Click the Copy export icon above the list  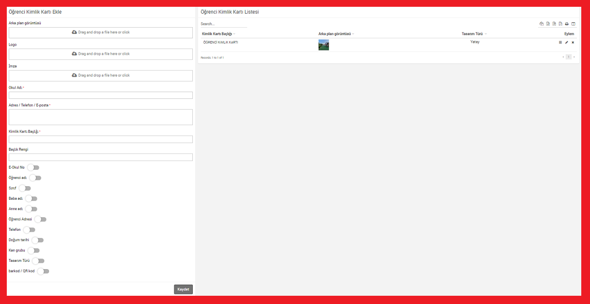pyautogui.click(x=541, y=24)
